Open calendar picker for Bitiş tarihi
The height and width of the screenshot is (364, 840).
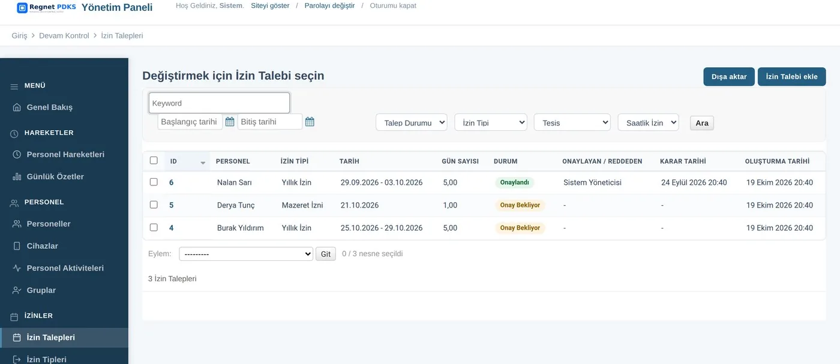pyautogui.click(x=310, y=122)
